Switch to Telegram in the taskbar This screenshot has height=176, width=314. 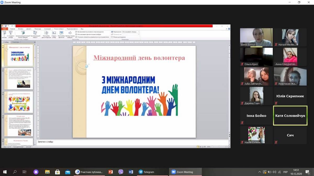pos(147,172)
